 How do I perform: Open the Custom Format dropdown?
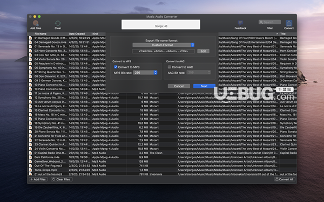pos(163,45)
